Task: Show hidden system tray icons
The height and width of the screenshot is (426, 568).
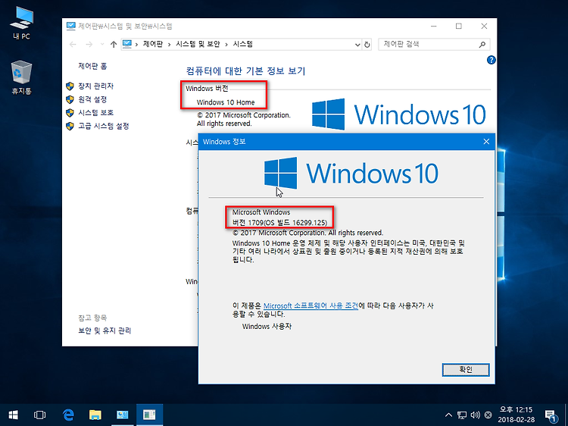Action: pos(448,415)
